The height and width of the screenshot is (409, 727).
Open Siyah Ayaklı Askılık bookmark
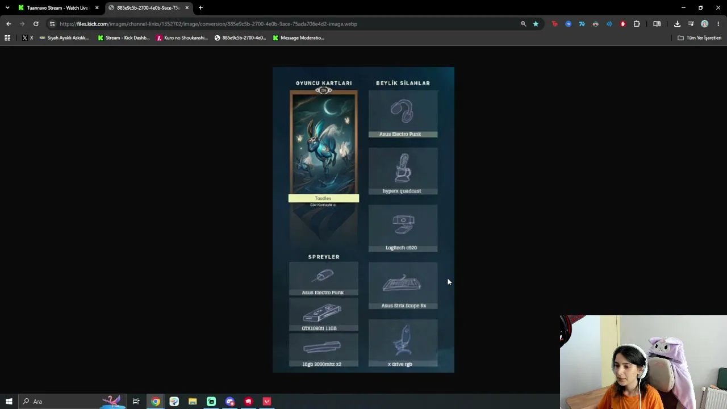pos(64,38)
